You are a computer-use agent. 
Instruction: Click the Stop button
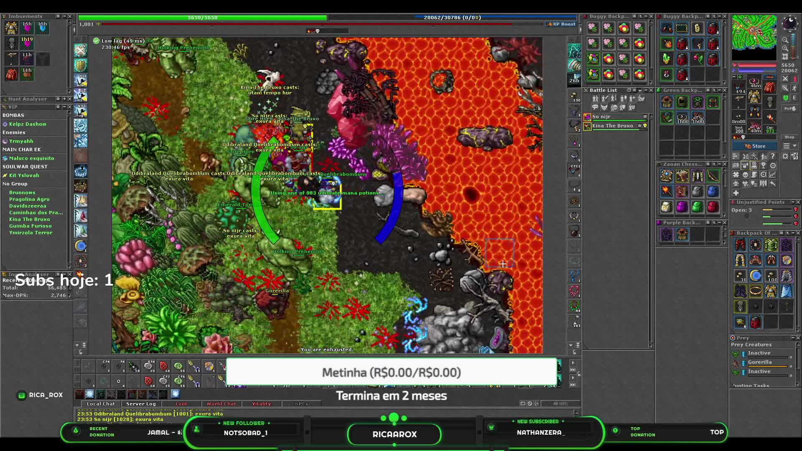coord(789,137)
